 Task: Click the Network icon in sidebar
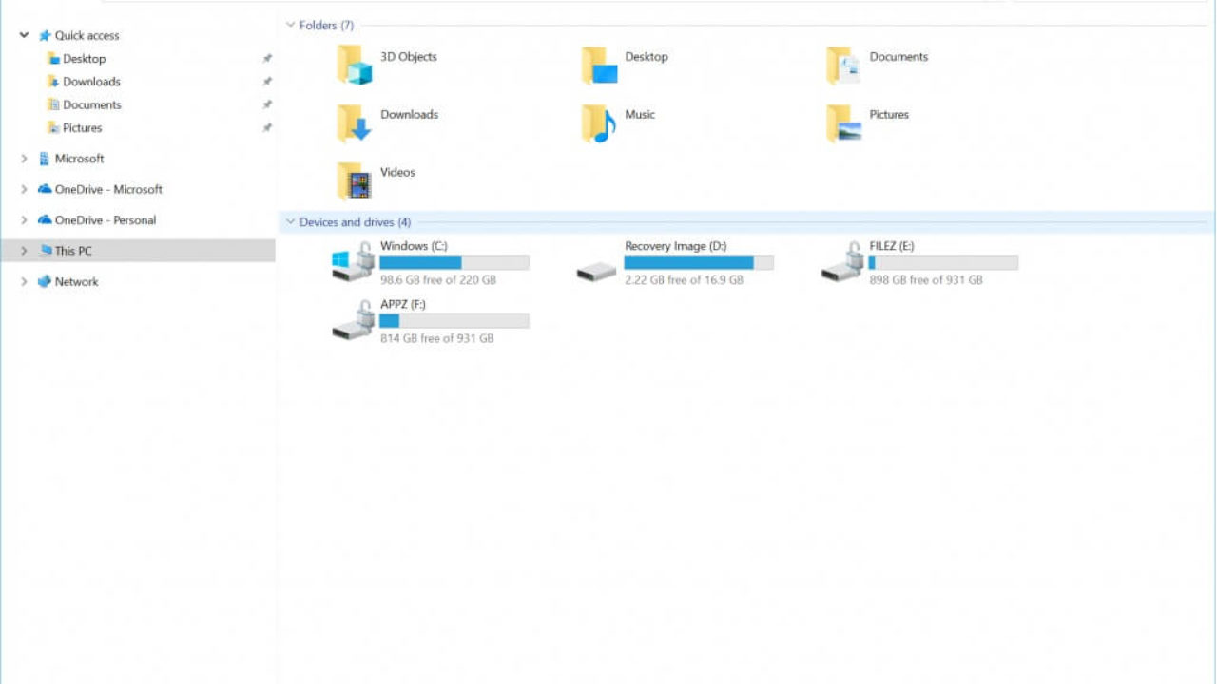(x=44, y=282)
